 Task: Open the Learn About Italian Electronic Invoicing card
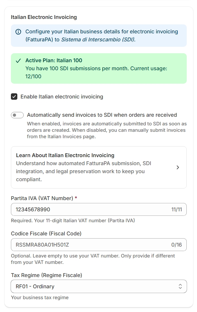point(98,167)
